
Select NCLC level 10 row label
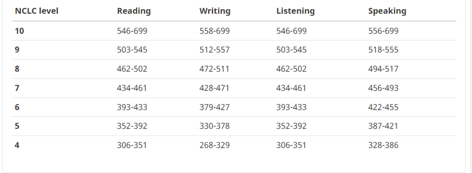(19, 31)
